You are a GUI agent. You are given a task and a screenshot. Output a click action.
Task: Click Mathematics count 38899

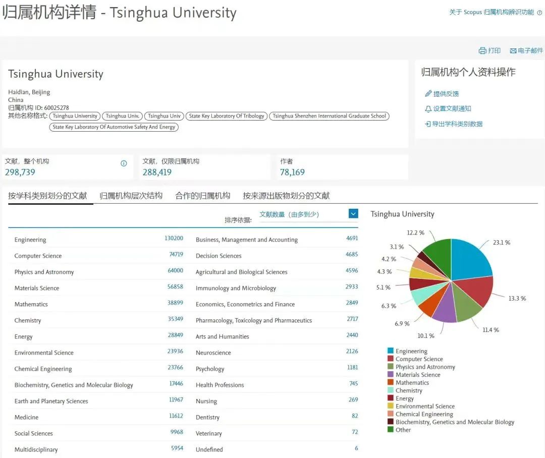click(x=175, y=303)
